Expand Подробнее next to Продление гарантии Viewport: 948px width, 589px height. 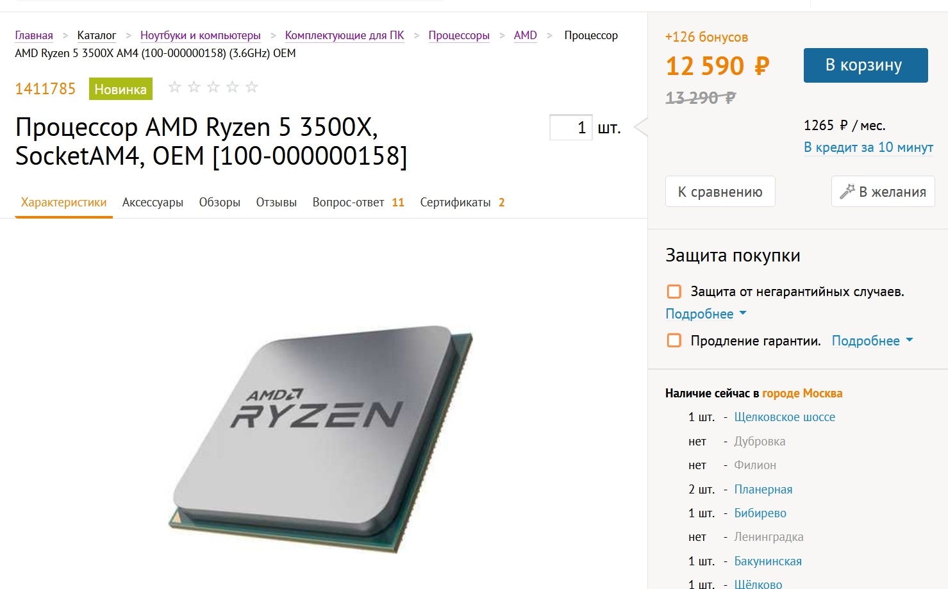tap(872, 341)
